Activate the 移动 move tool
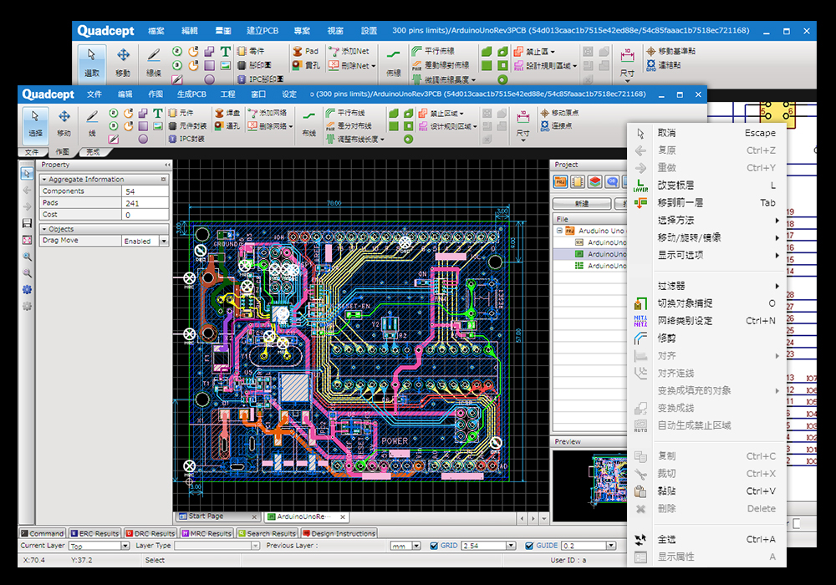Screen dimensions: 836x585 (64, 124)
